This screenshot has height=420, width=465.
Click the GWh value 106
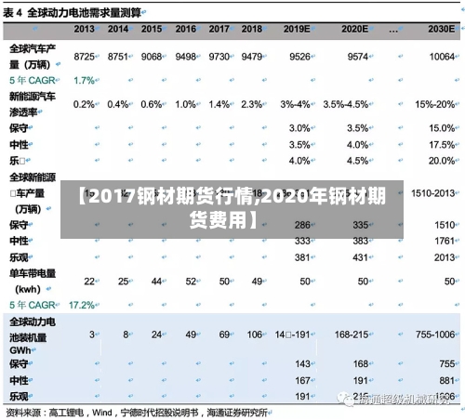coord(255,335)
